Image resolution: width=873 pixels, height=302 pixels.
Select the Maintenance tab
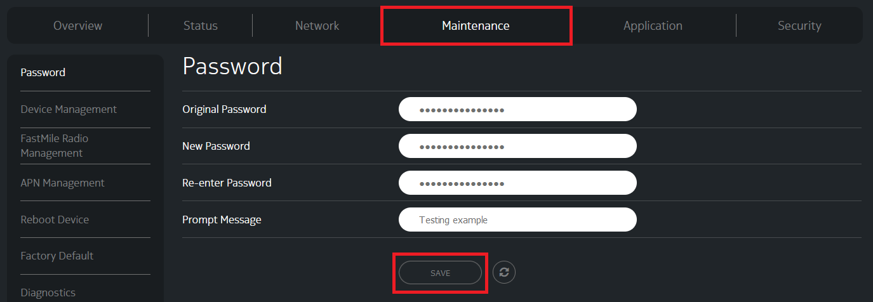pyautogui.click(x=476, y=26)
